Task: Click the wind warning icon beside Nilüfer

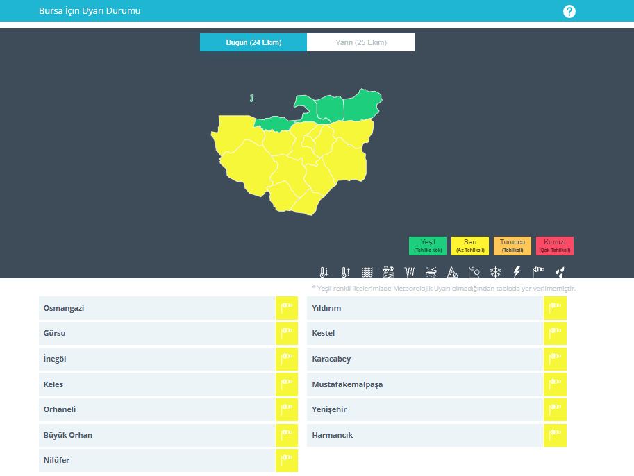Action: (x=286, y=460)
